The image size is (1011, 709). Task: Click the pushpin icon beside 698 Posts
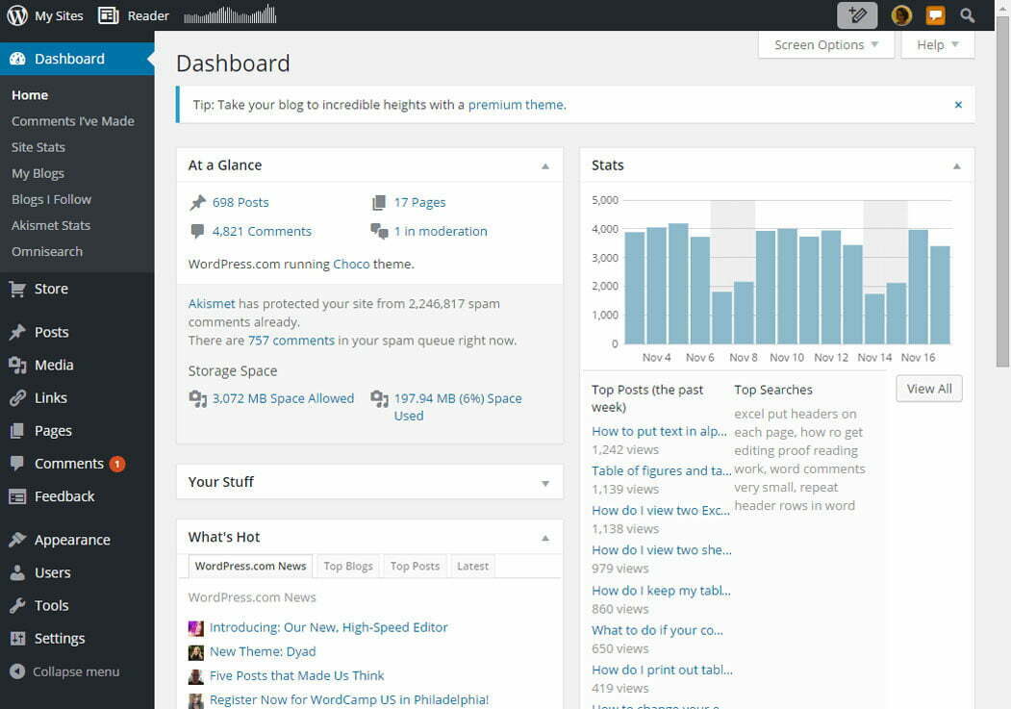(x=197, y=202)
